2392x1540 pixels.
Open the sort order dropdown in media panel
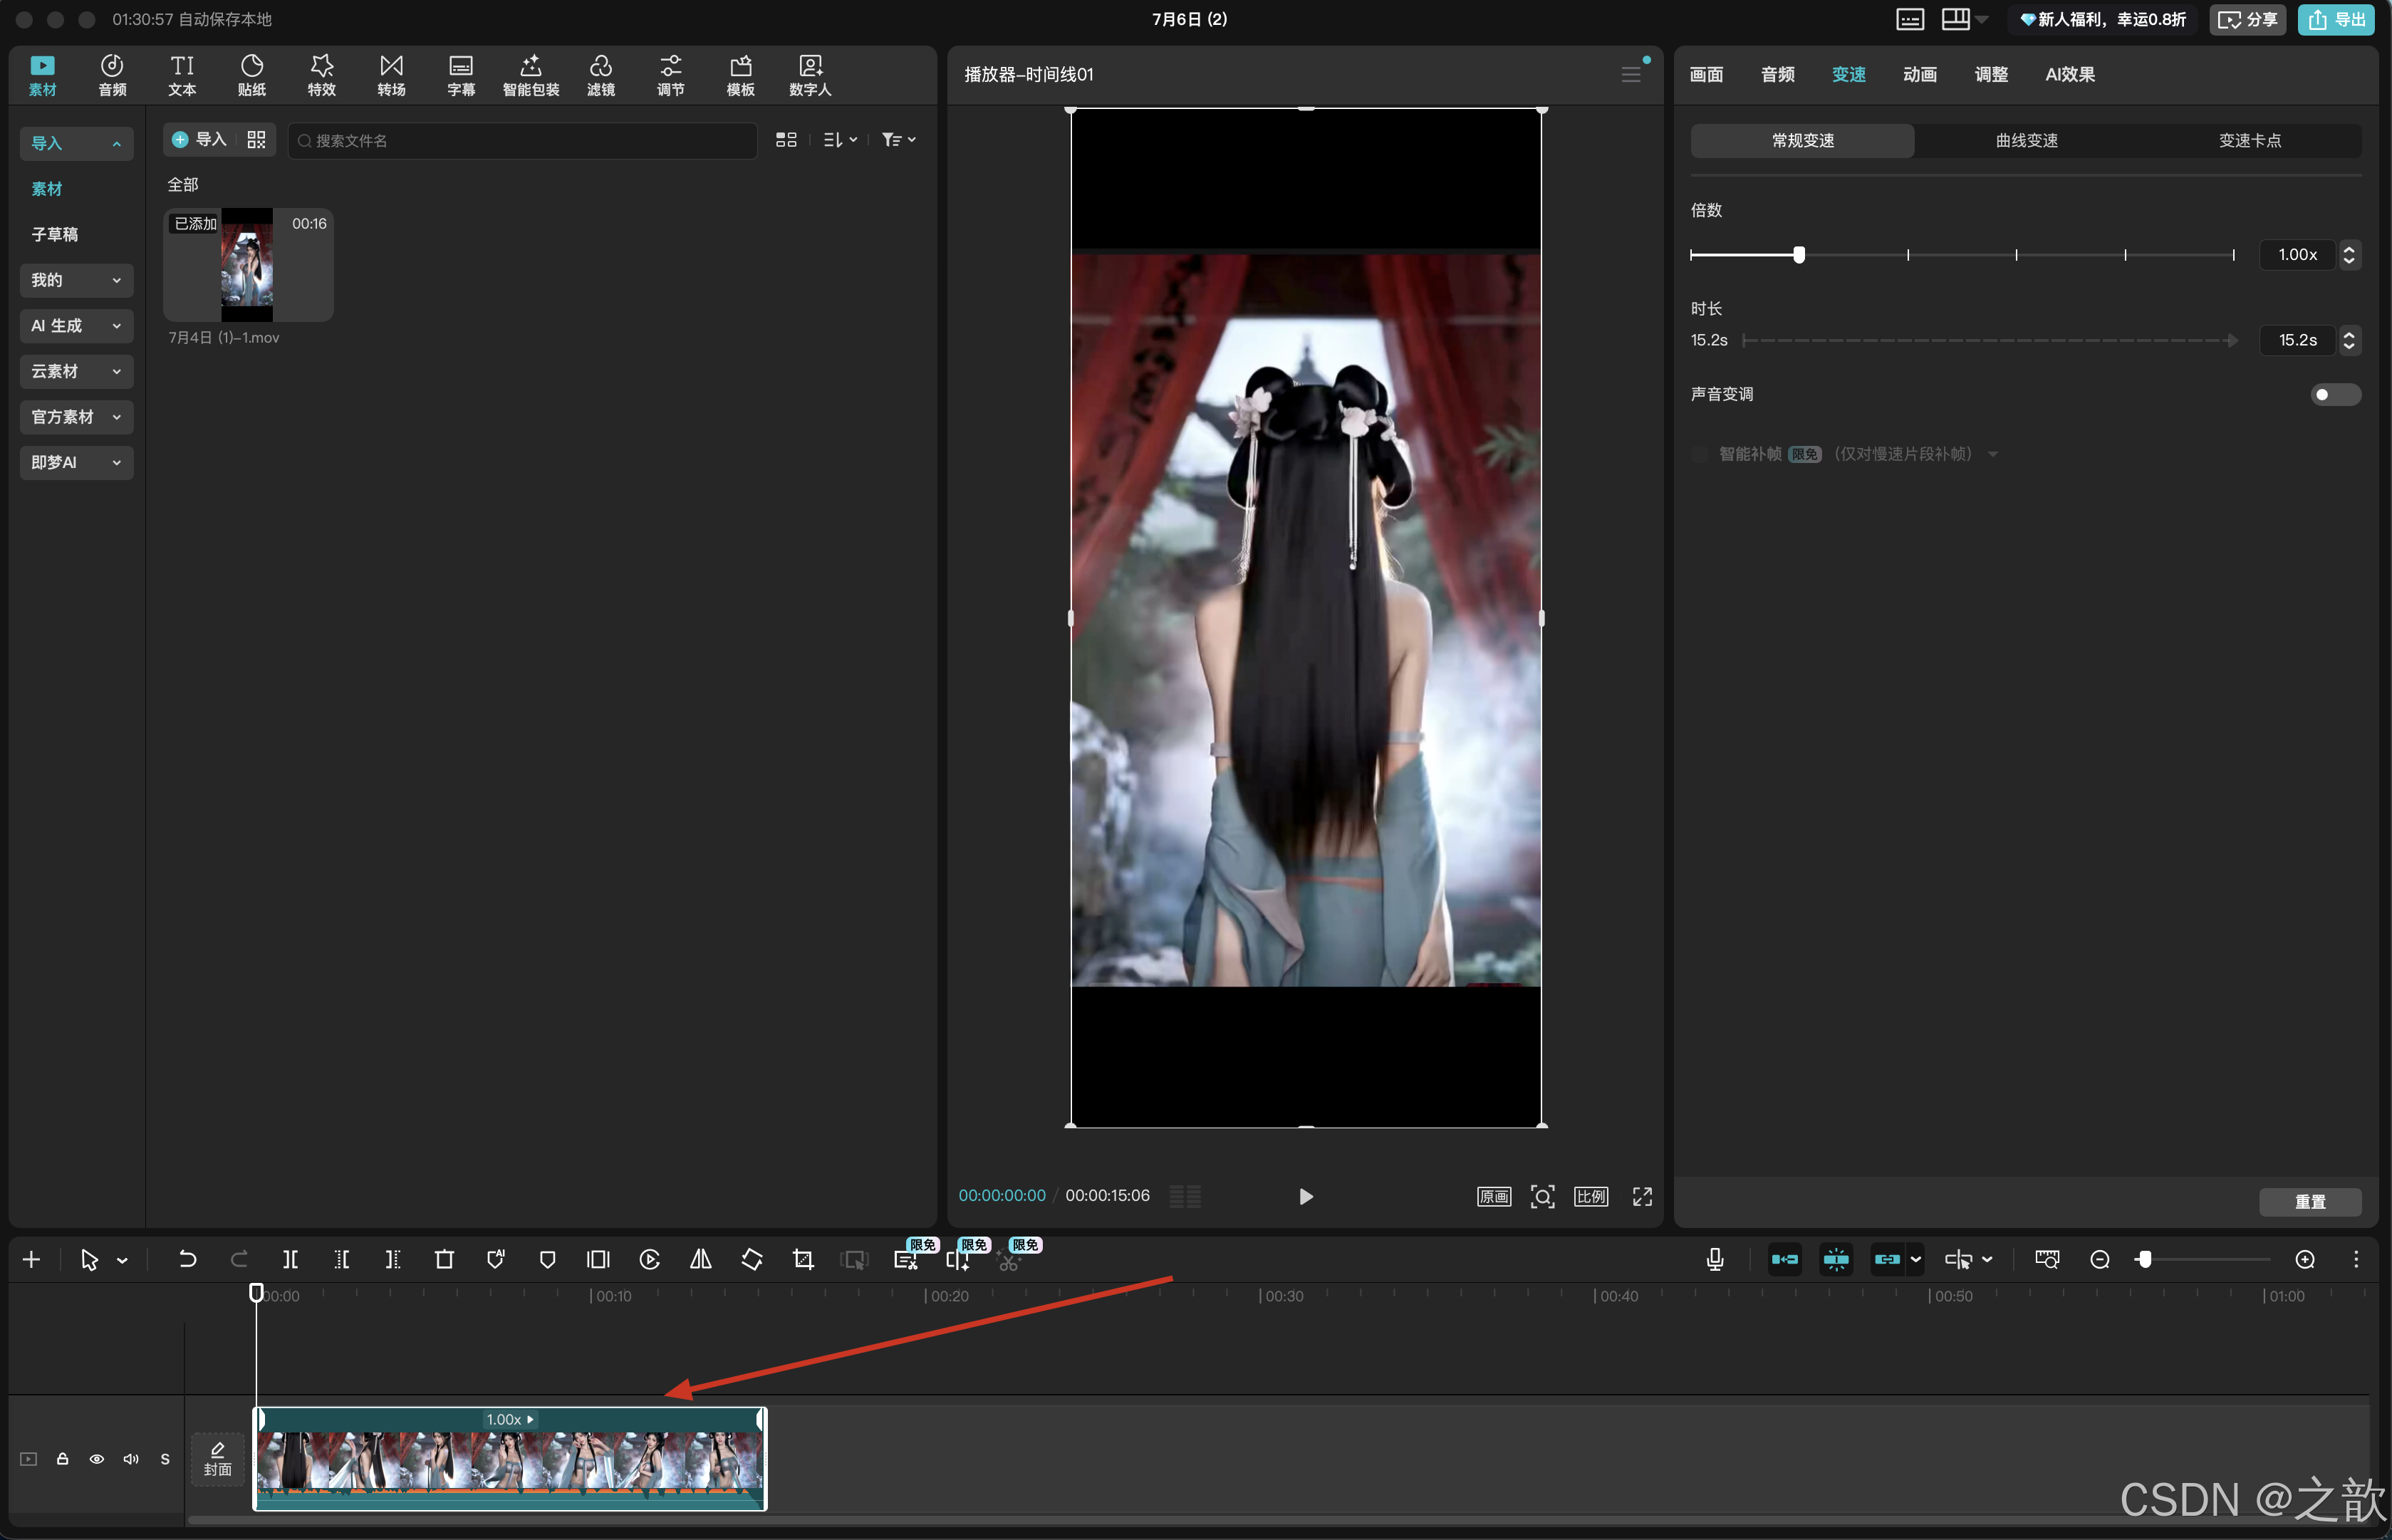(839, 140)
